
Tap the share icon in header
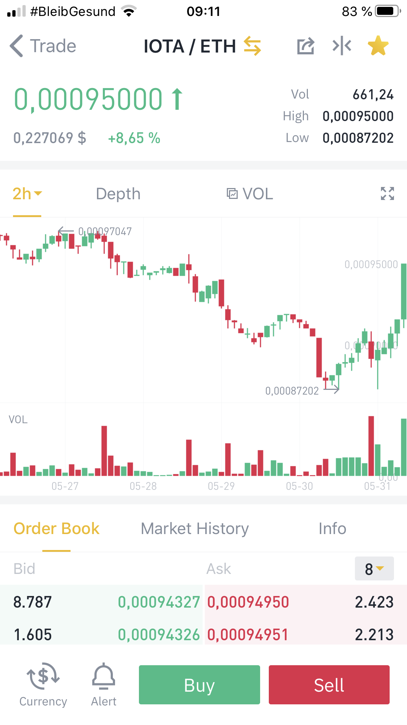(305, 46)
